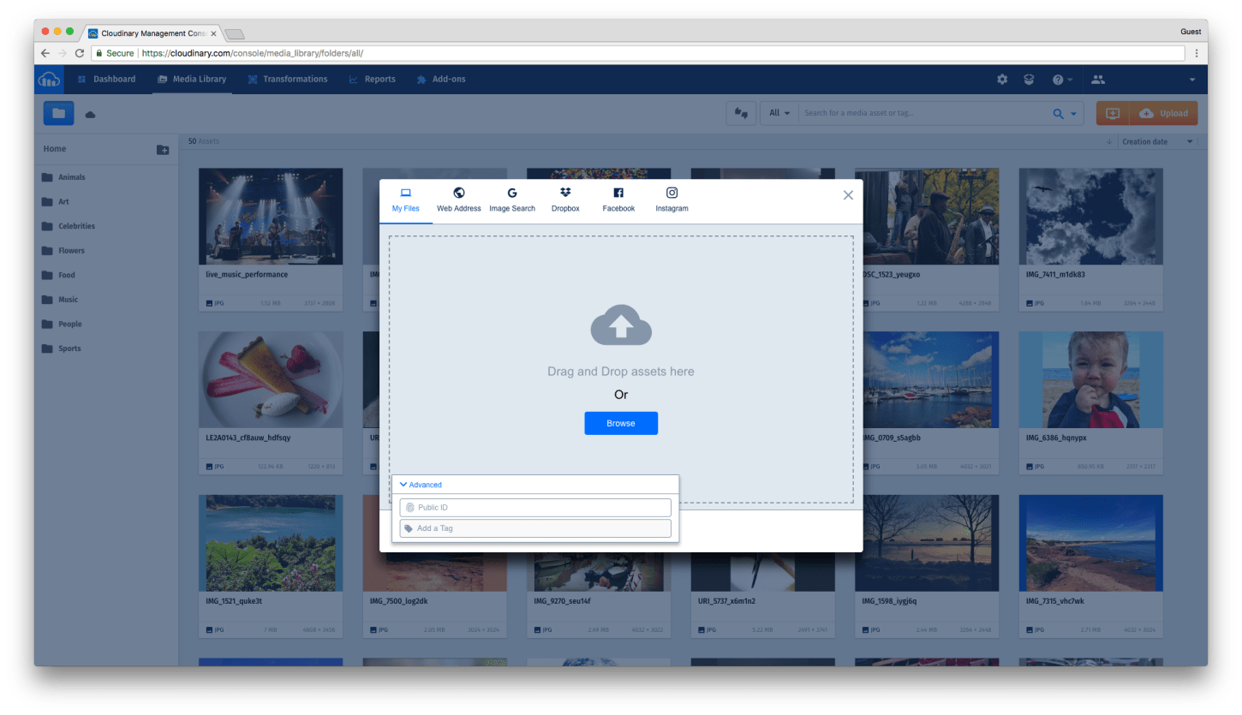Open the IMG_6386_hqnypx child thumbnail
Viewport: 1242px width, 715px height.
[1090, 379]
